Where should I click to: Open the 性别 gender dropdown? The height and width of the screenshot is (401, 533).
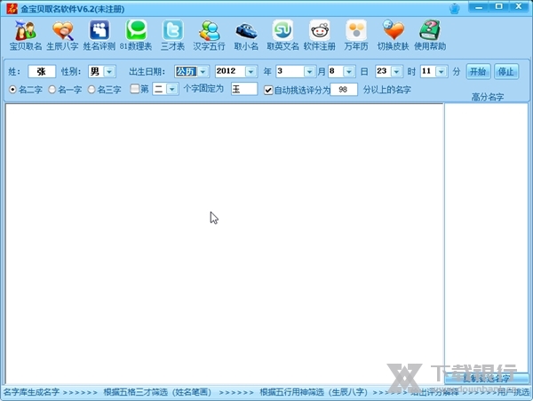[x=109, y=71]
